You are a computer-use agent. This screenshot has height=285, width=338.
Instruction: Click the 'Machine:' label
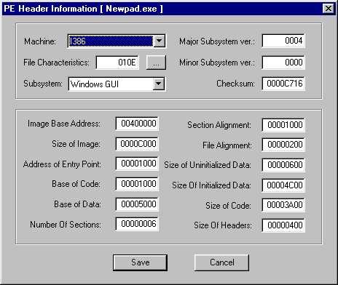click(x=40, y=41)
